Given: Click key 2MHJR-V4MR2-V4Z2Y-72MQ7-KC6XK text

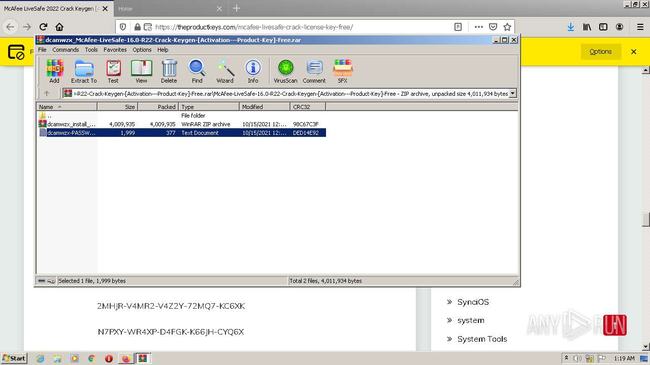Looking at the screenshot, I should pyautogui.click(x=171, y=306).
